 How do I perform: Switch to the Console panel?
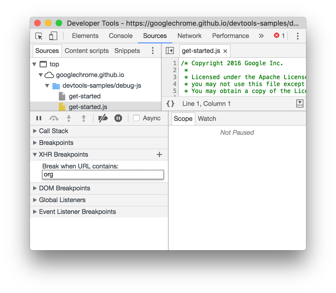[x=121, y=36]
